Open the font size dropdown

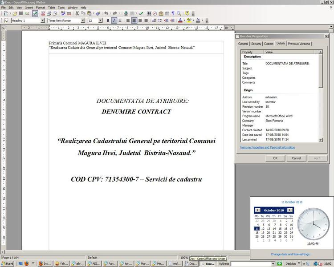(x=100, y=20)
